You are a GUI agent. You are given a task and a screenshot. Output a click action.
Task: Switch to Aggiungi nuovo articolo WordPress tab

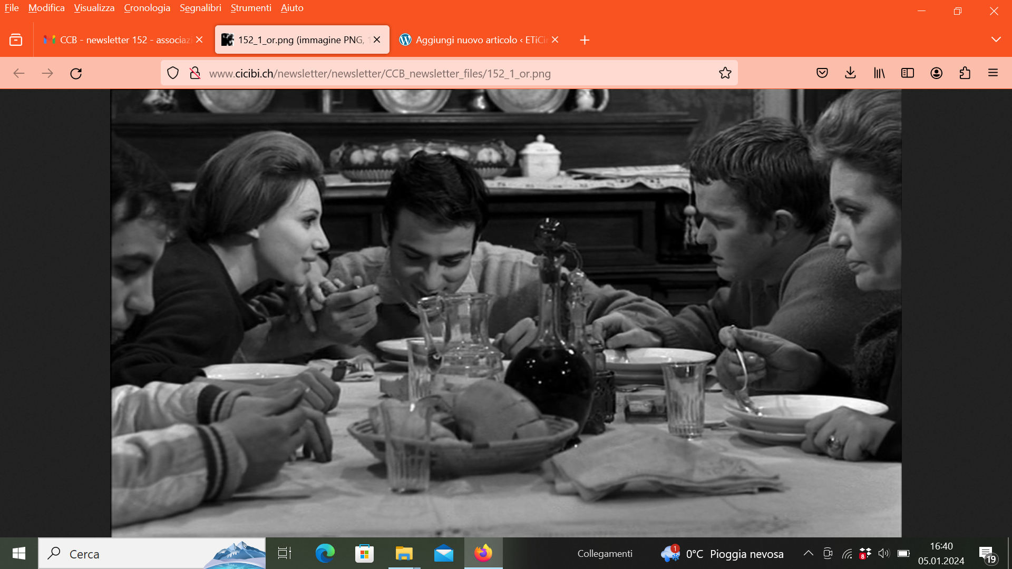pyautogui.click(x=480, y=40)
